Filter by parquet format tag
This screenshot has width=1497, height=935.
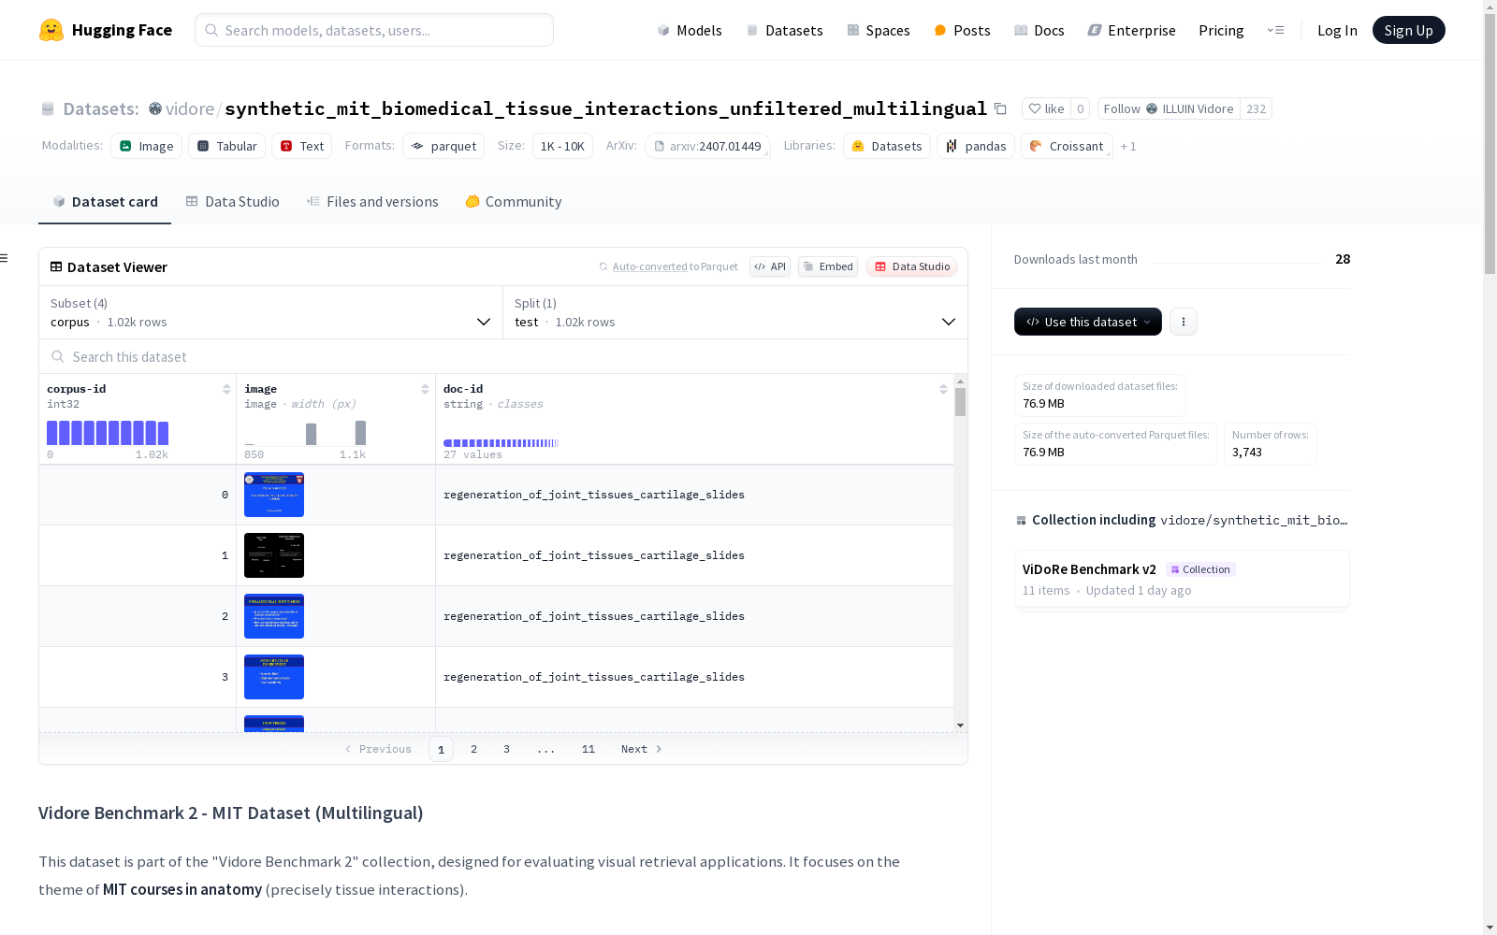point(443,146)
